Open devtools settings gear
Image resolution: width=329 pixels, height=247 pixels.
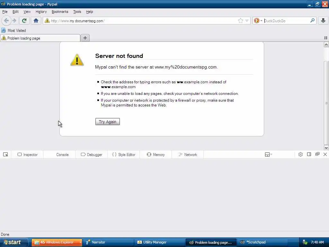coord(300,154)
